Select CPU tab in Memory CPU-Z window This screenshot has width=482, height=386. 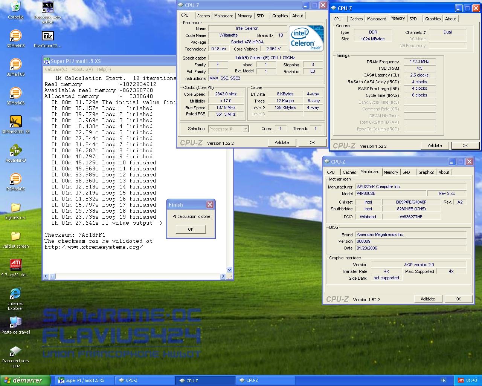(x=338, y=19)
